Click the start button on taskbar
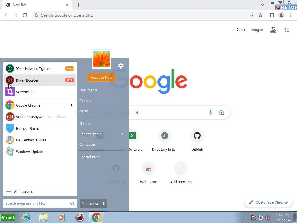The width and height of the screenshot is (297, 223). pyautogui.click(x=8, y=217)
